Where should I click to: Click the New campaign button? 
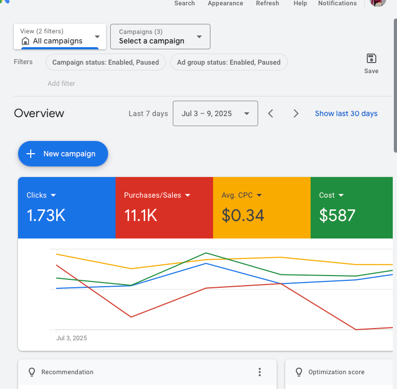tap(63, 154)
